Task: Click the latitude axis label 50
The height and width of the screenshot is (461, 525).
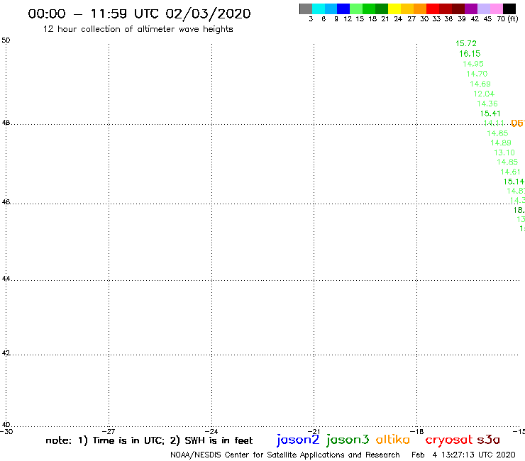Action: pos(6,40)
